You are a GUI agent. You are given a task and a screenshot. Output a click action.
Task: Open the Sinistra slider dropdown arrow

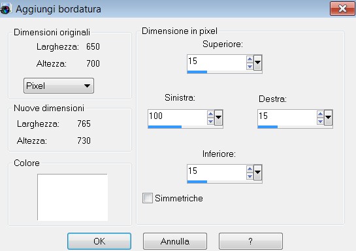pyautogui.click(x=218, y=118)
